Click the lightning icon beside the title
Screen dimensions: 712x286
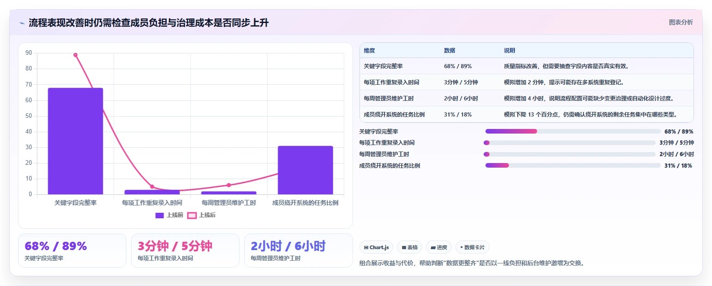pyautogui.click(x=22, y=23)
